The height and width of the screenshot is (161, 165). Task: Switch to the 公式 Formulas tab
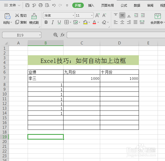pos(124,5)
